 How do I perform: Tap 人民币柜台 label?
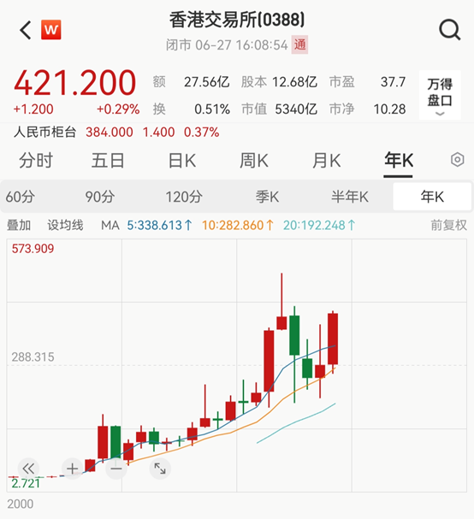[45, 132]
